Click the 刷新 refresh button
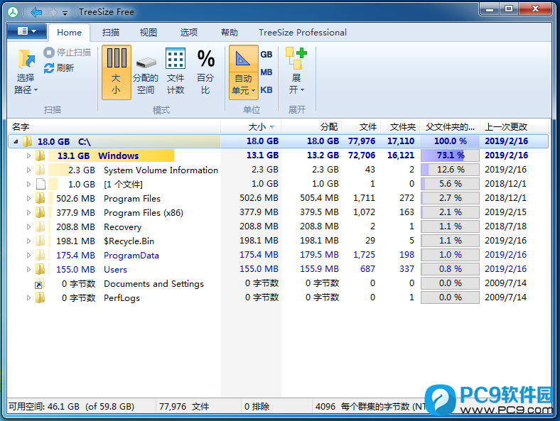The image size is (560, 421). [59, 67]
